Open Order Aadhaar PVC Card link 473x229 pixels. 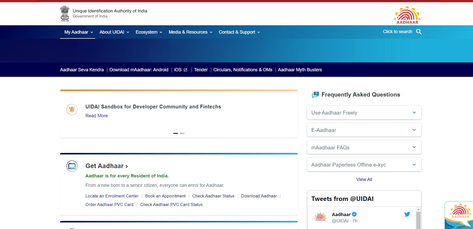point(110,205)
